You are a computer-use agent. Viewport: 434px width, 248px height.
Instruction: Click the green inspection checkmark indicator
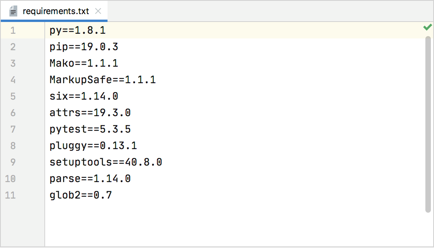tap(427, 27)
